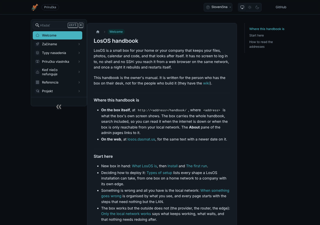Switch to light theme sun icon
Image resolution: width=320 pixels, height=225 pixels.
pos(250,7)
